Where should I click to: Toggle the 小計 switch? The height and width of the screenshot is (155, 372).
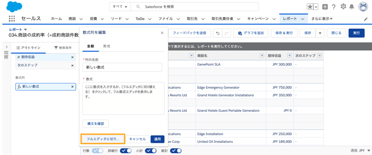tap(151, 151)
